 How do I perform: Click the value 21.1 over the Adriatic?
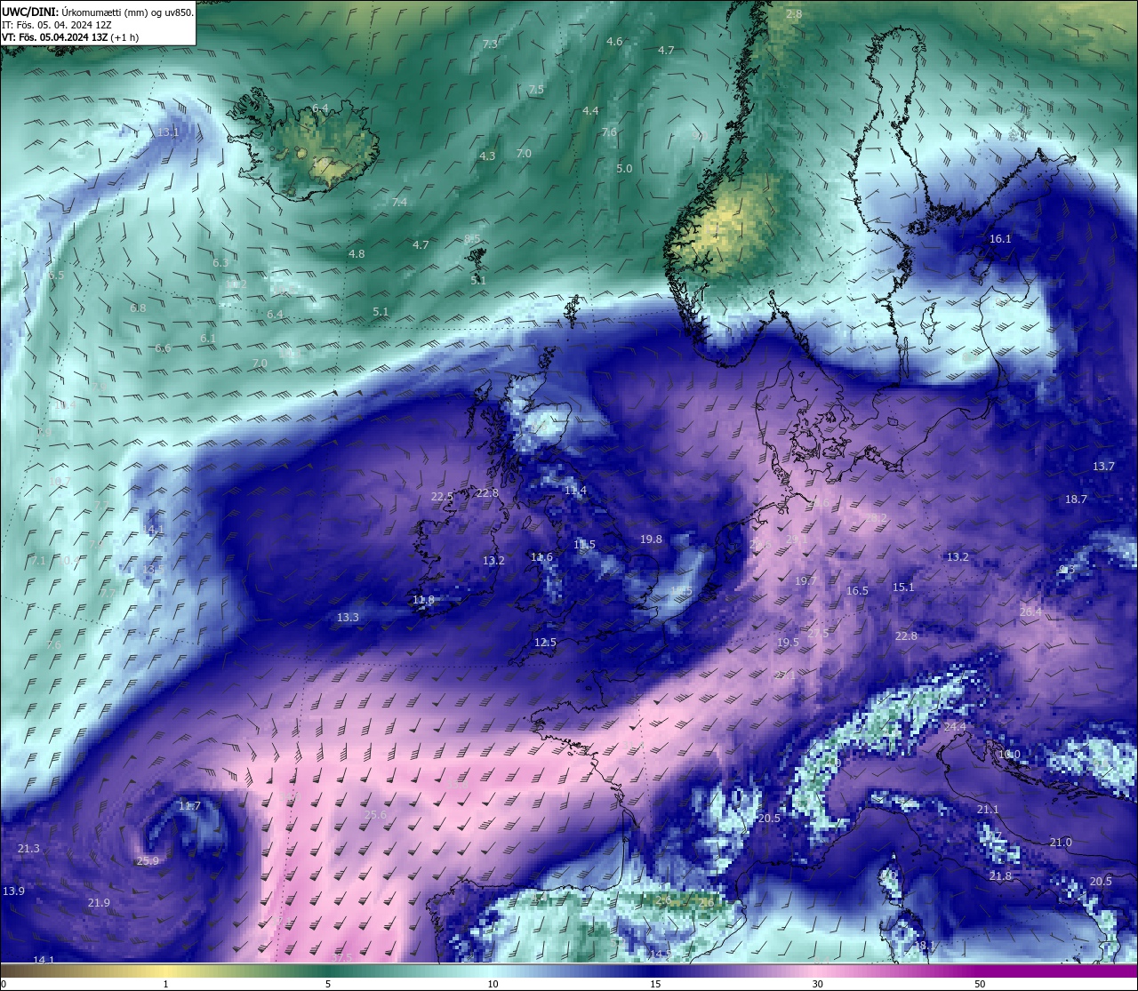coord(988,810)
